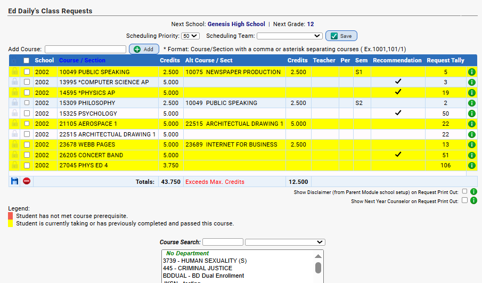Open info icon for CONCERT BAND row
The image size is (482, 283).
coord(471,155)
